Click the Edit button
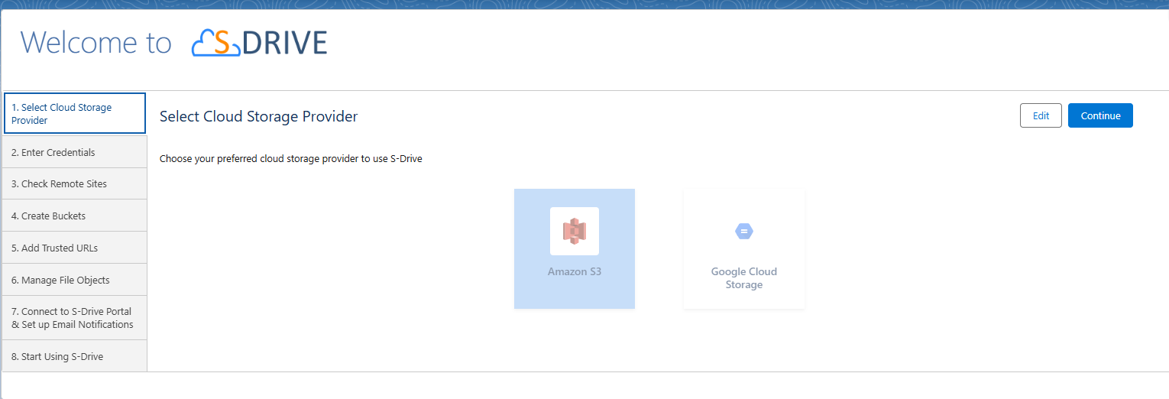This screenshot has width=1169, height=399. coord(1041,116)
